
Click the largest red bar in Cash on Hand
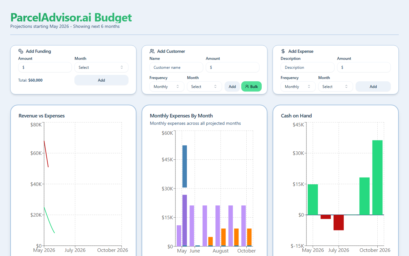[339, 222]
